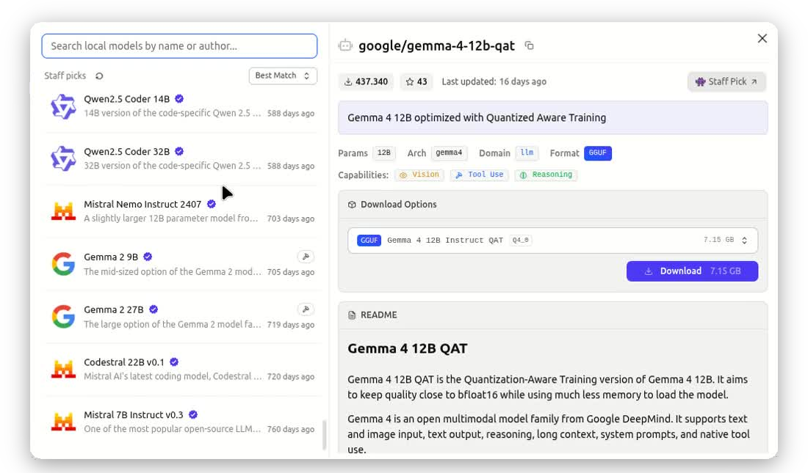Viewport: 808px width, 473px height.
Task: Click the Mistral logo for Mistral Nemo Instruct 2407
Action: [x=63, y=211]
